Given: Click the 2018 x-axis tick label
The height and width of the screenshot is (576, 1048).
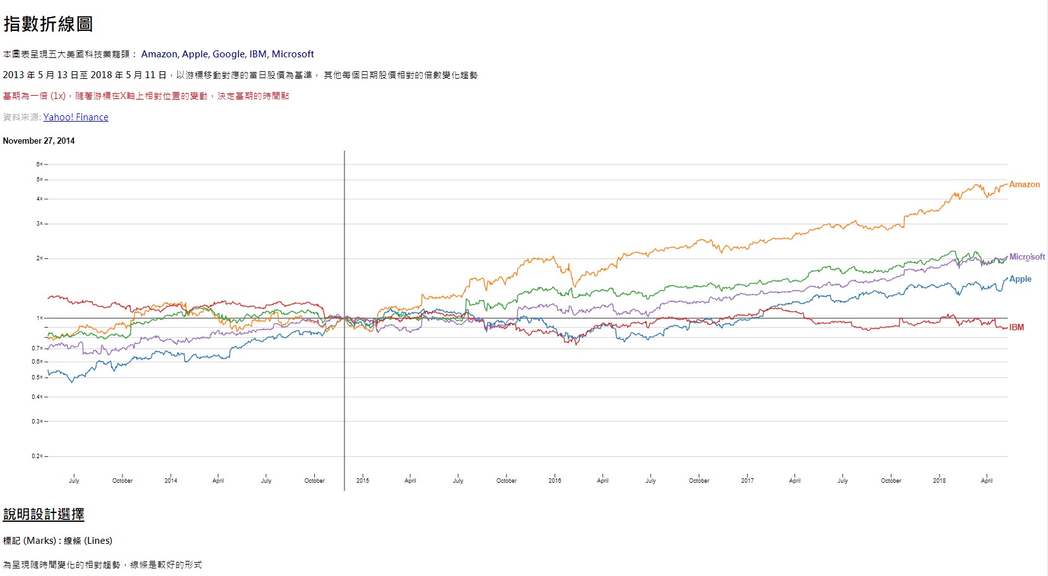Looking at the screenshot, I should click(x=939, y=481).
